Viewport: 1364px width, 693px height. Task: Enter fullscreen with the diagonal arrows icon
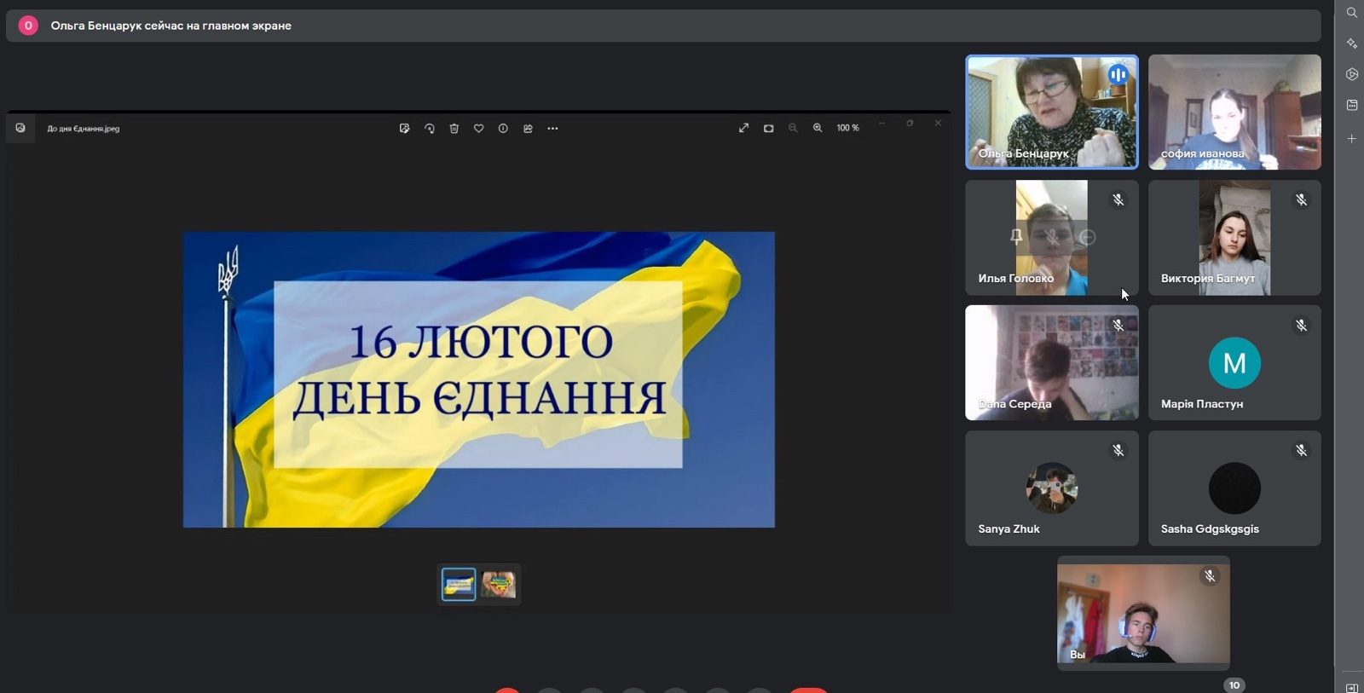click(743, 128)
